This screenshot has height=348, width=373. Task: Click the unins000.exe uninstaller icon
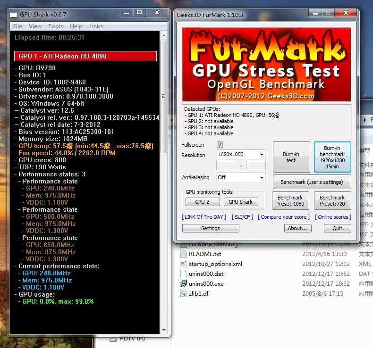click(x=183, y=283)
